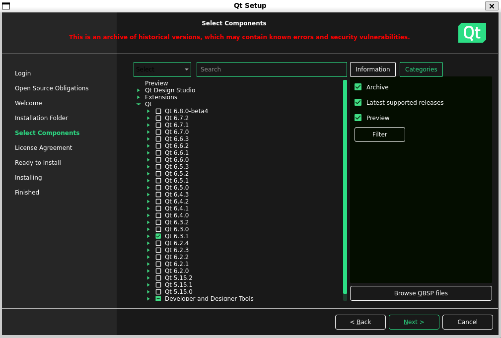Click the Welcome step in sidebar

(28, 103)
